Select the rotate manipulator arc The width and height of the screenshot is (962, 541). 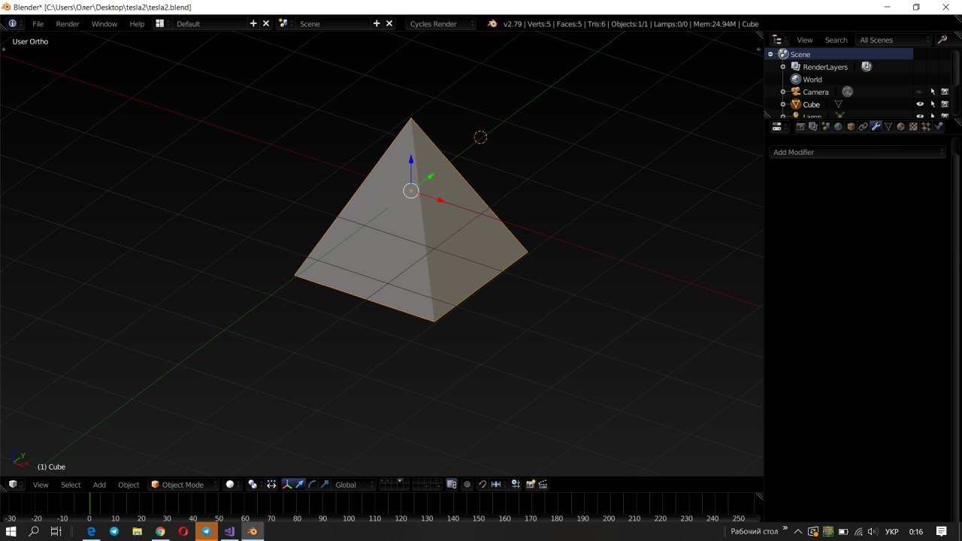pyautogui.click(x=312, y=485)
